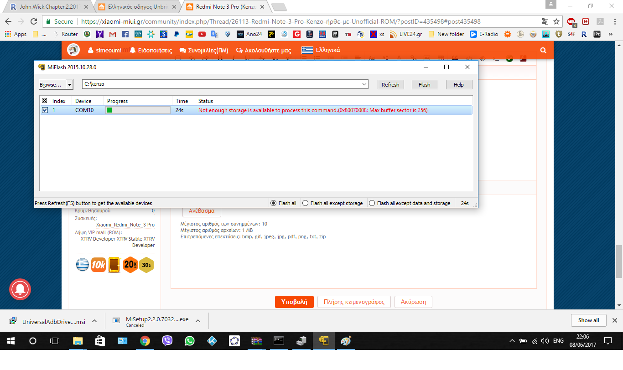623x370 pixels.
Task: Open Viber from the taskbar
Action: (x=167, y=340)
